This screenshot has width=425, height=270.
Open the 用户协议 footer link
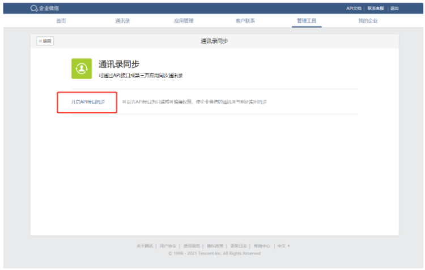pyautogui.click(x=168, y=246)
